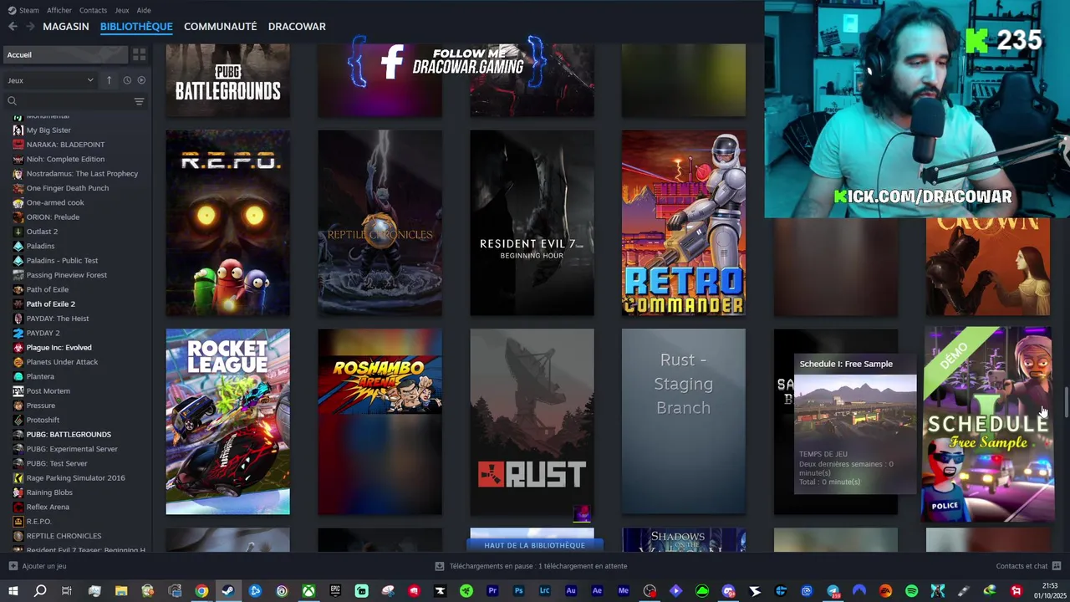Open Google Chrome from the taskbar

coord(201,591)
